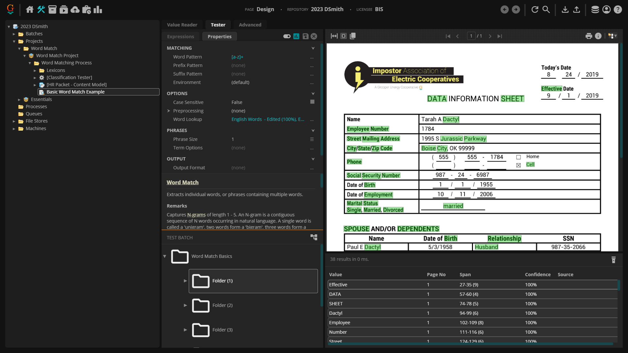Click the Design tools icon

(x=41, y=9)
